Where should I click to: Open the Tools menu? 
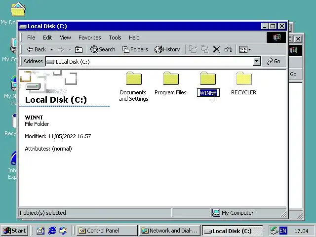pos(115,38)
